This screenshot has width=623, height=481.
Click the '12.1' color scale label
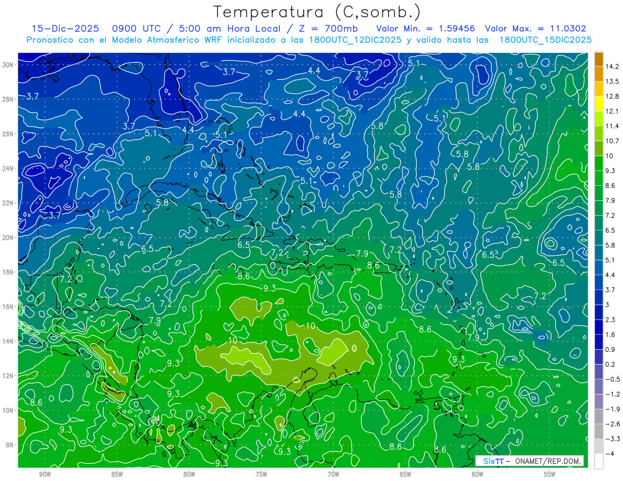[613, 111]
